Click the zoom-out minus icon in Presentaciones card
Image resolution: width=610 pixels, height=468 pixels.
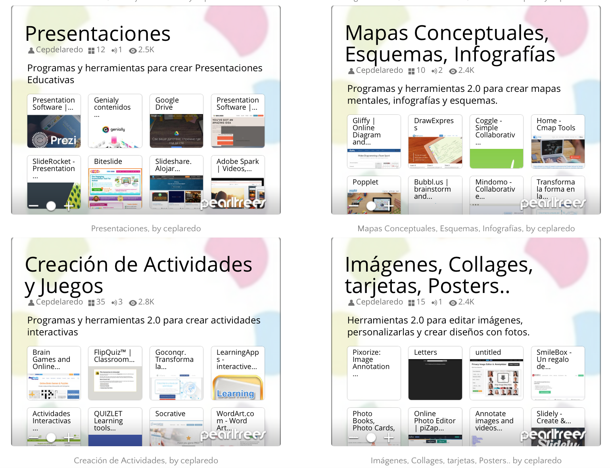[x=34, y=206]
